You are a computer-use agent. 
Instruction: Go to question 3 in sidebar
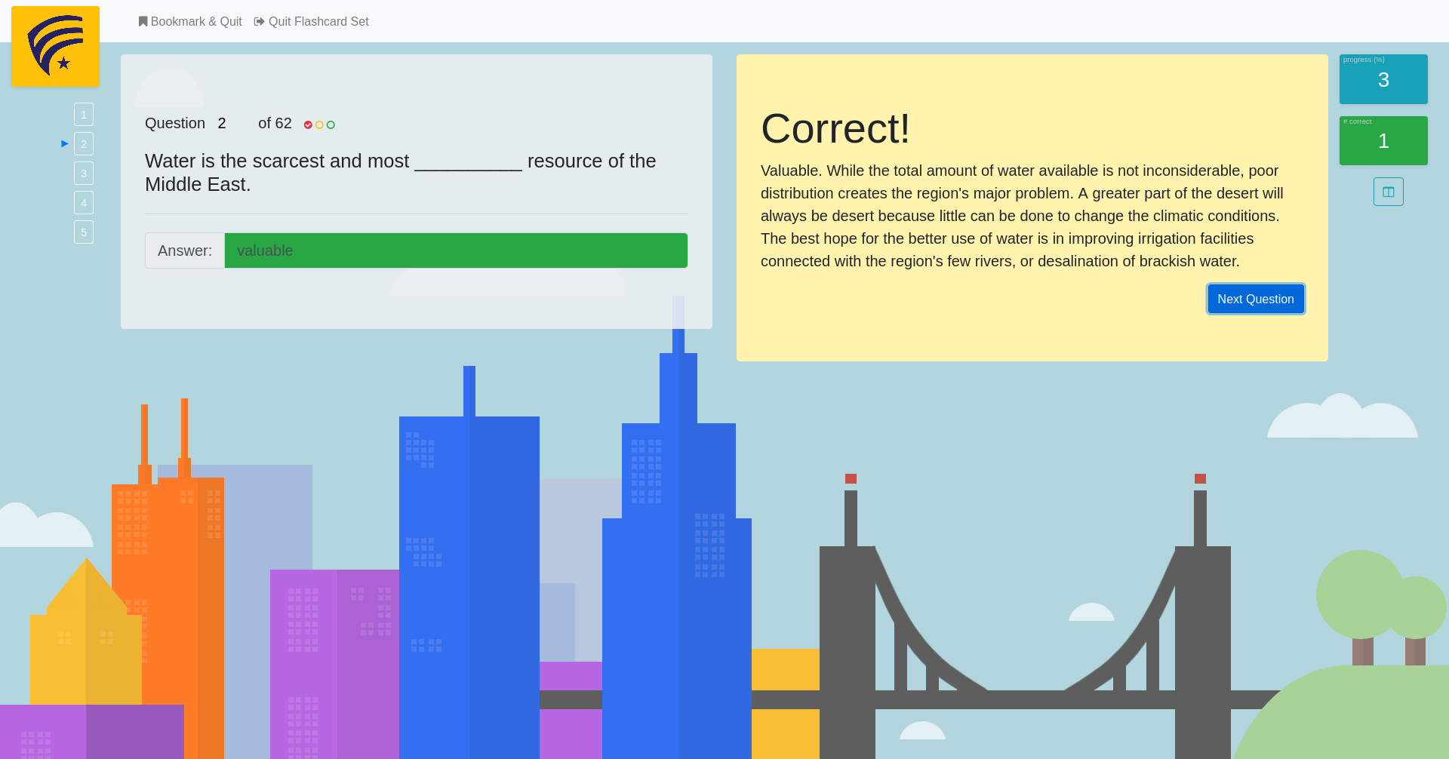click(84, 174)
